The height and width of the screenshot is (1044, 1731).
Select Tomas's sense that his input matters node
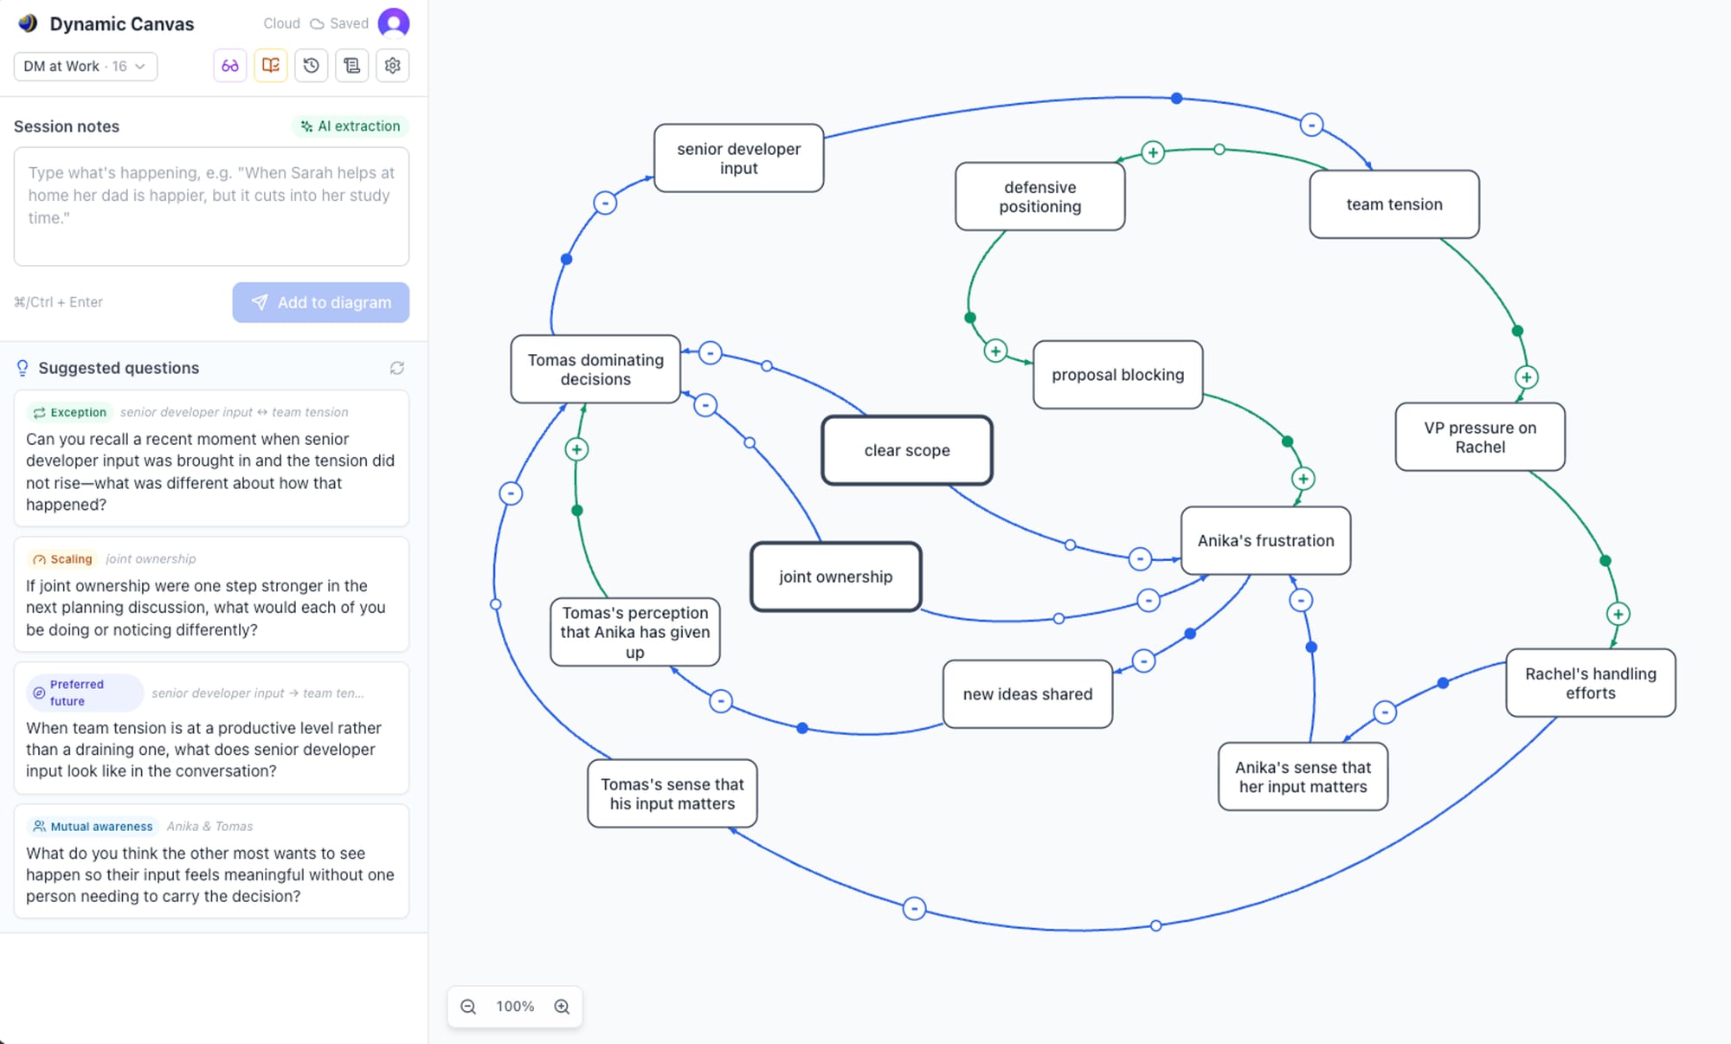(x=672, y=794)
